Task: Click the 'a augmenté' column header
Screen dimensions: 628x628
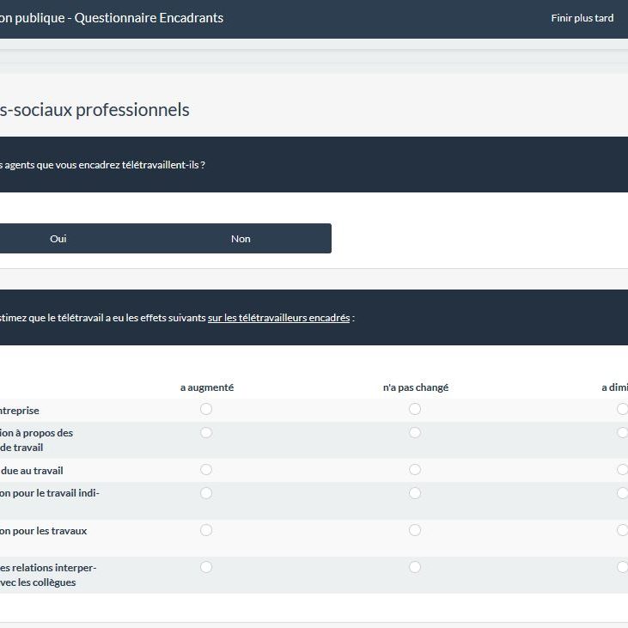Action: point(207,387)
